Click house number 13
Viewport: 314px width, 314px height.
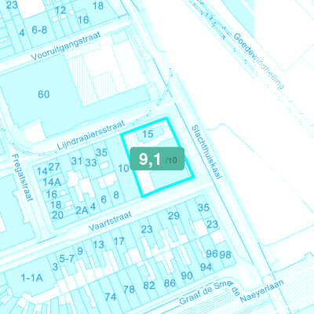pyautogui.click(x=99, y=245)
